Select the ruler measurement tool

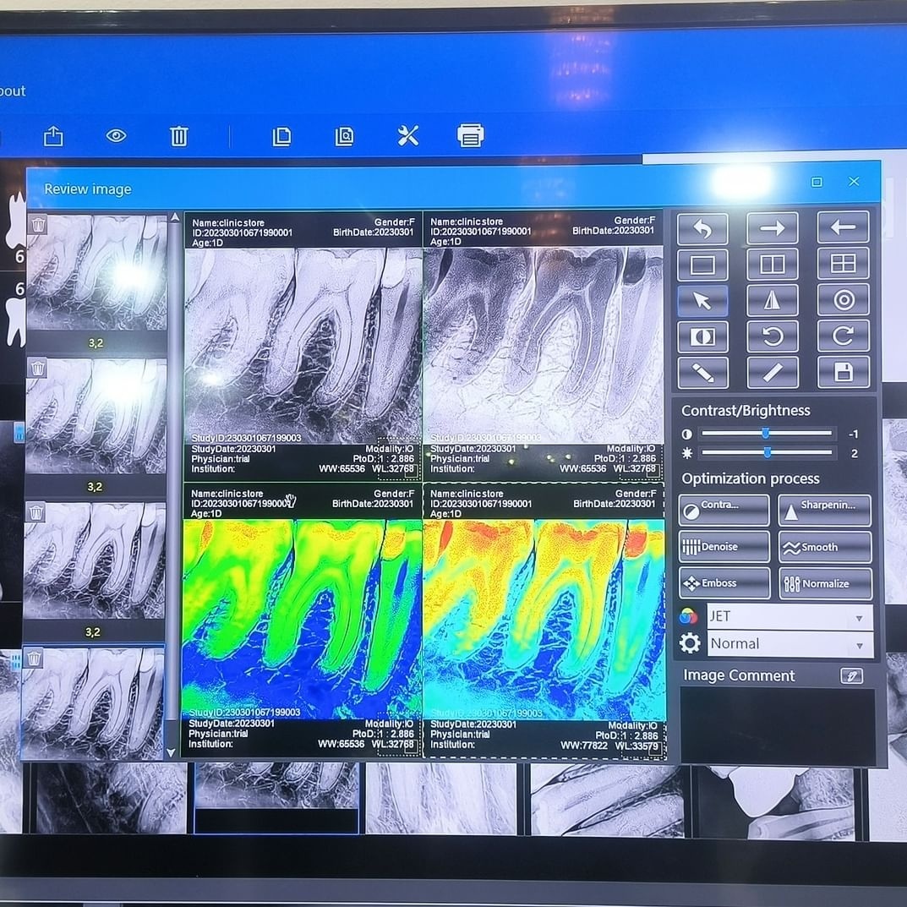(773, 373)
